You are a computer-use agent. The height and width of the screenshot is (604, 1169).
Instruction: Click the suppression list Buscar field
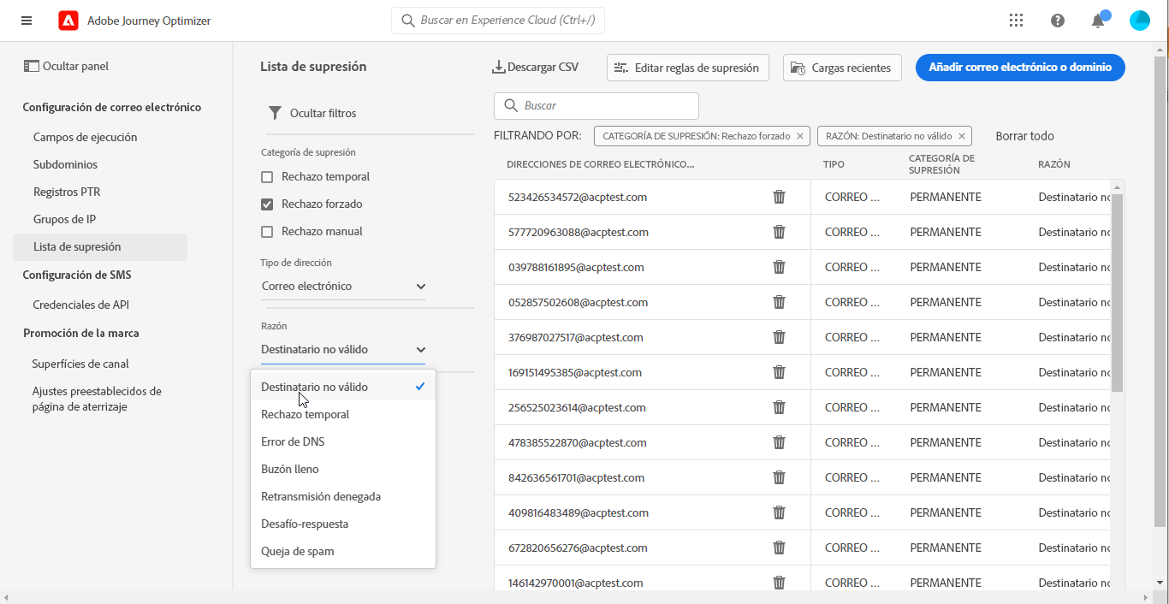[x=596, y=106]
